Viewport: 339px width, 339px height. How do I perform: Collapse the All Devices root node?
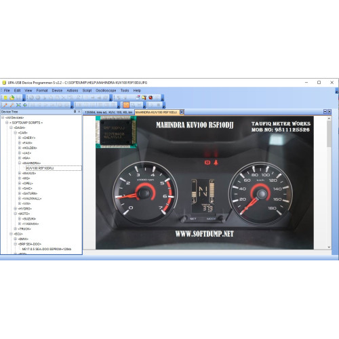point(3,117)
